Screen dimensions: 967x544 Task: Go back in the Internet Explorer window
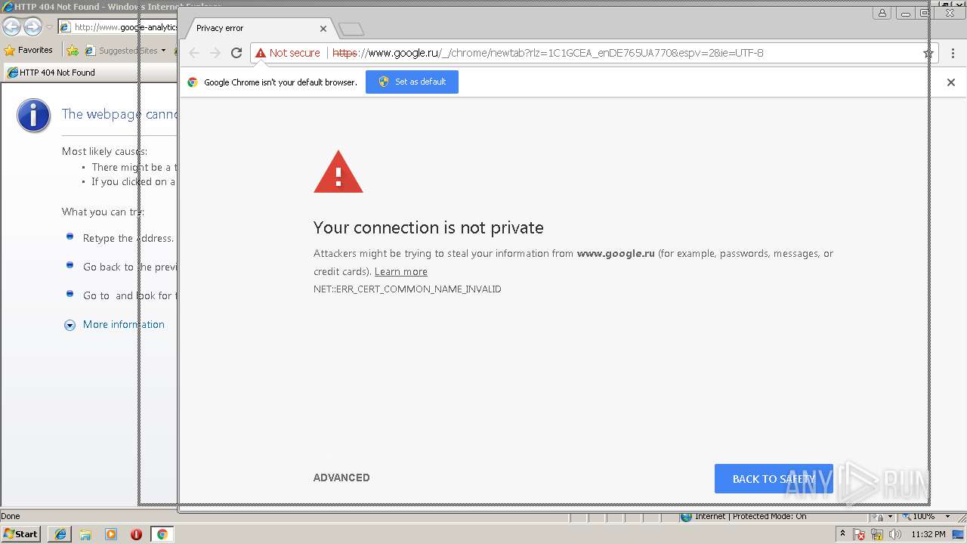(x=11, y=27)
